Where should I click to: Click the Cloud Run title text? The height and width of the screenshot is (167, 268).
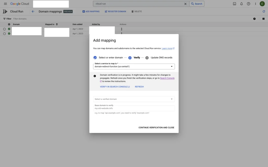(16, 11)
